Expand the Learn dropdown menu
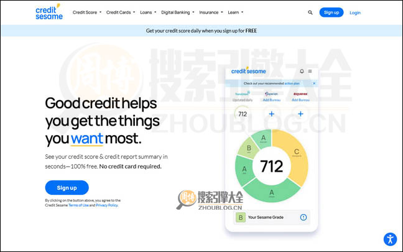Screen dimensions: 403x252 tap(236, 12)
